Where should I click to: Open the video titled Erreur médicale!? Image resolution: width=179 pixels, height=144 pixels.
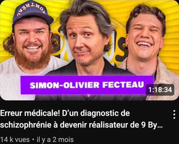[81, 119]
